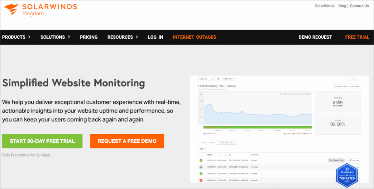Click green up status icon in 'a month' row
Viewport: 374px width, 189px height.
pyautogui.click(x=201, y=174)
